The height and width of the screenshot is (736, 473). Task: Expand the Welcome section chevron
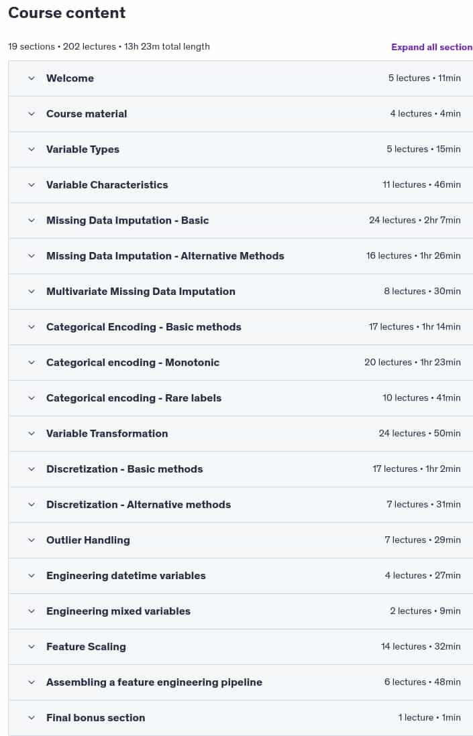(x=32, y=78)
